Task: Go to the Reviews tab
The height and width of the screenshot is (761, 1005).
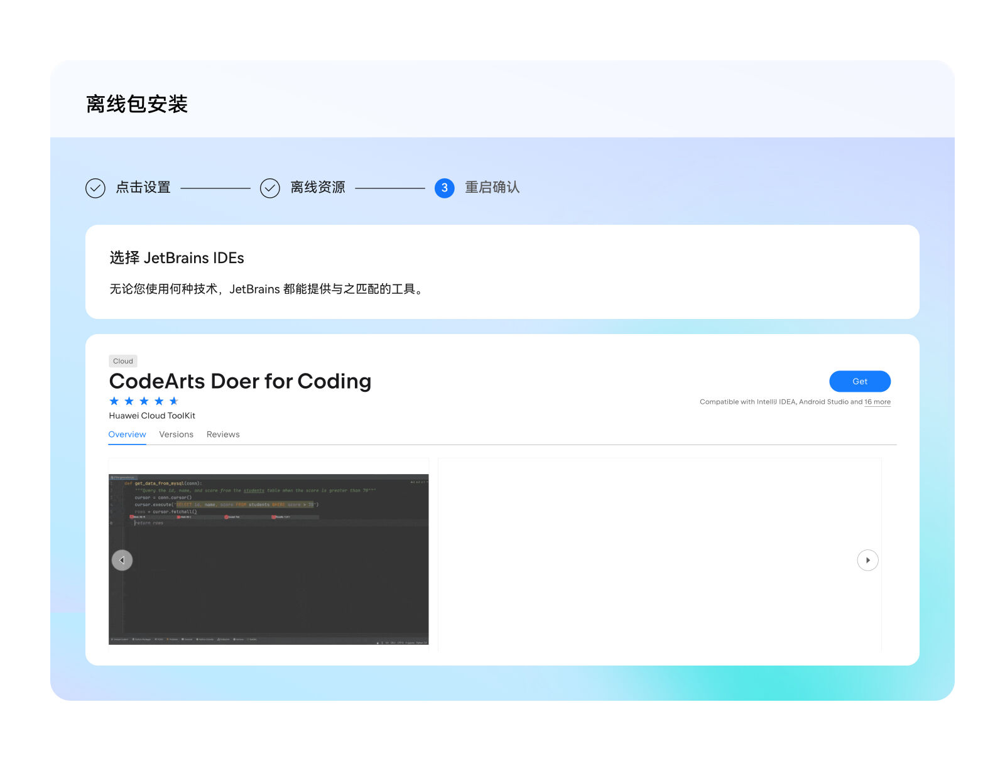Action: 223,434
